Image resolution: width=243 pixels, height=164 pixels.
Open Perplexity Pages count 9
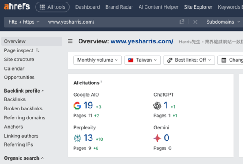coord(90,148)
